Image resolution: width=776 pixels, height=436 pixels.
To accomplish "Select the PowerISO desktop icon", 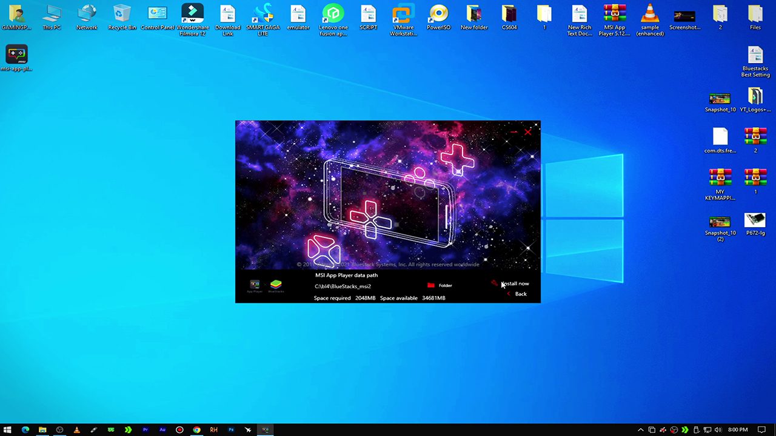I will (x=438, y=18).
